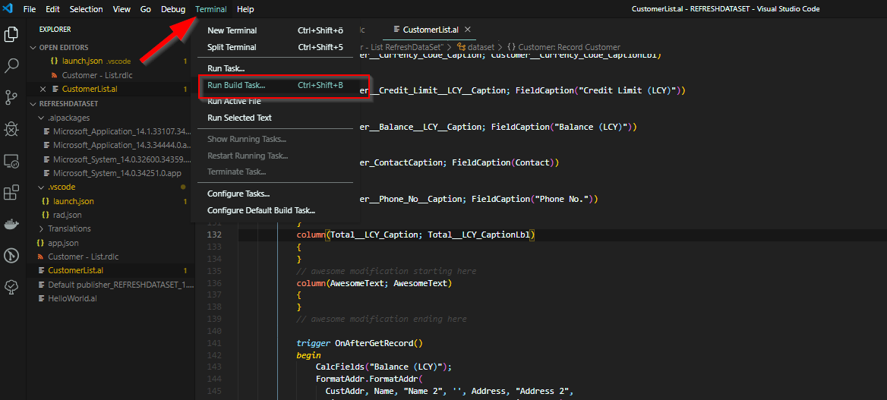887x400 pixels.
Task: Open the Search view icon
Action: (11, 66)
